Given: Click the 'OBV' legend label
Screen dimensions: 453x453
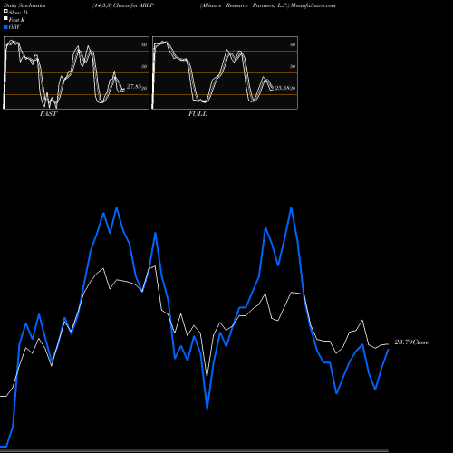Looking at the screenshot, I should click(14, 27).
